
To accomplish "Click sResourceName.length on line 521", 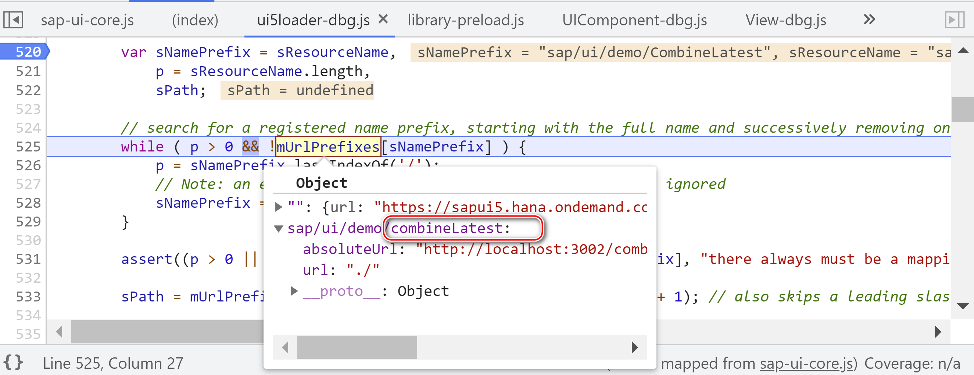I will [x=276, y=71].
